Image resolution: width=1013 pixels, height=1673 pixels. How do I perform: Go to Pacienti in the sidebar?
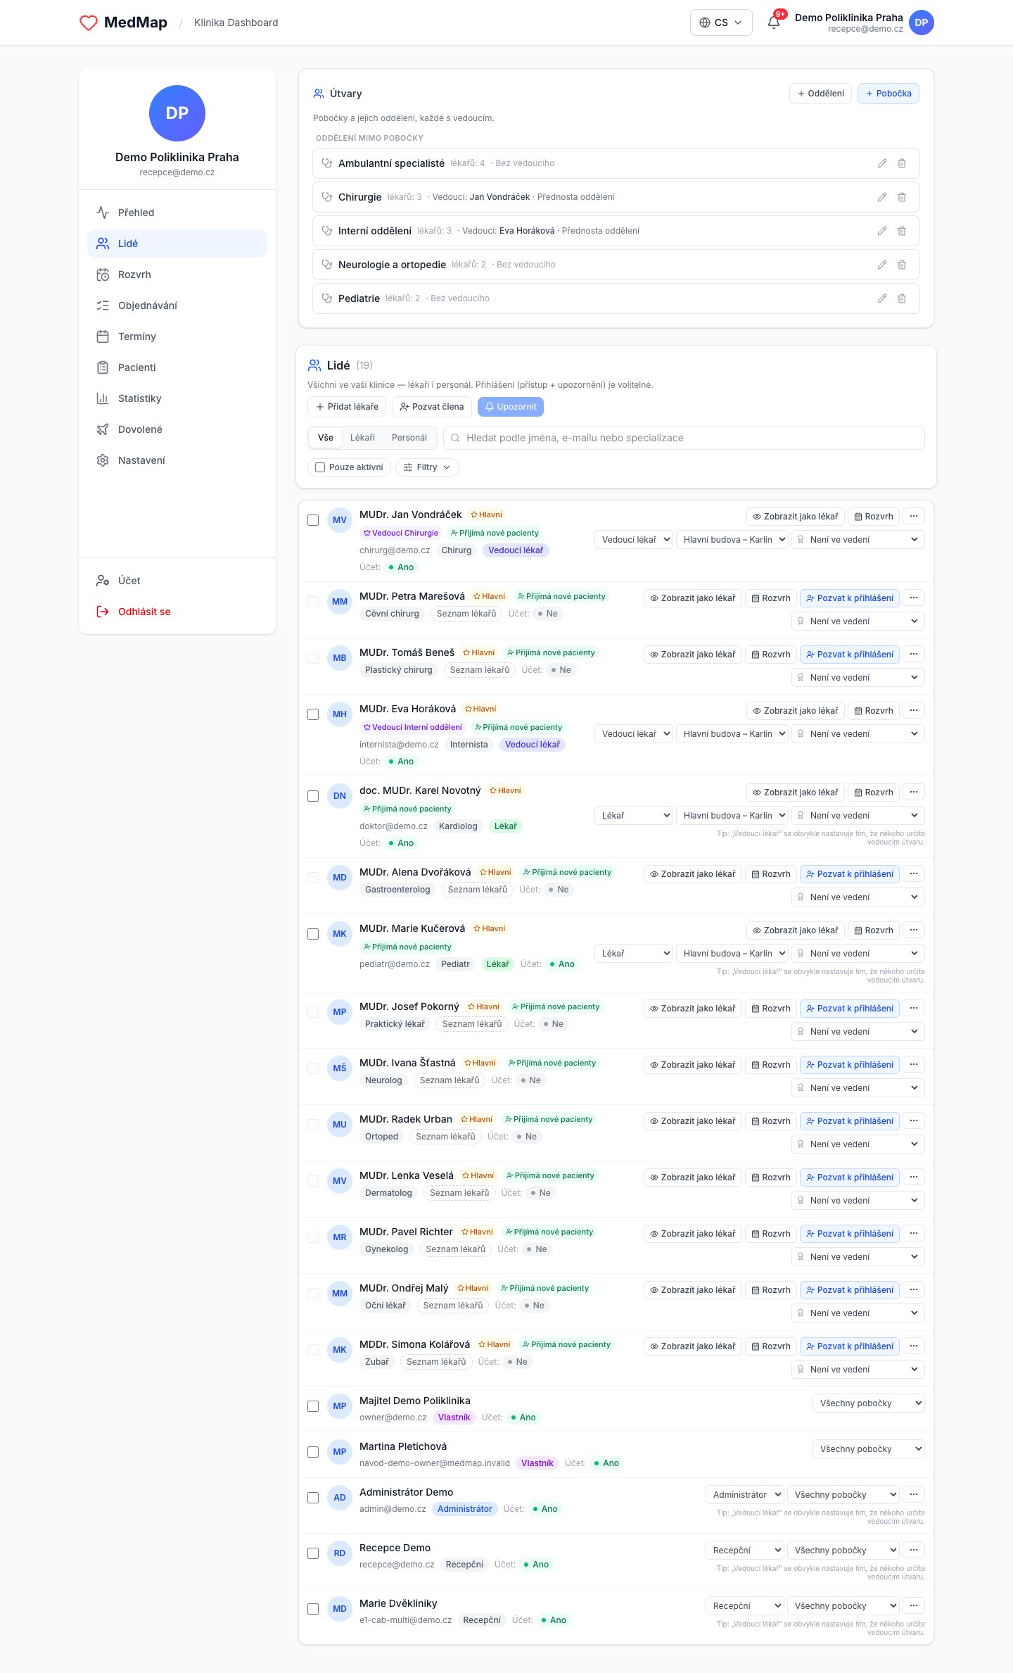pyautogui.click(x=177, y=367)
